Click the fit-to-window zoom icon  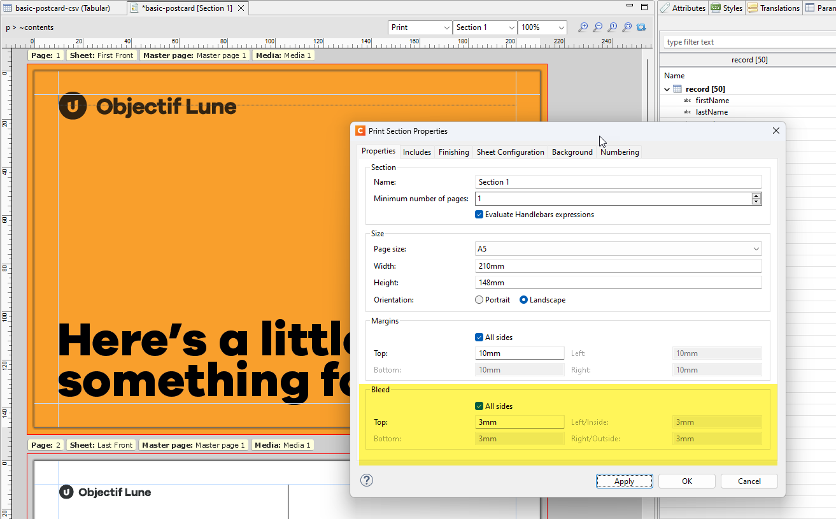tap(627, 27)
